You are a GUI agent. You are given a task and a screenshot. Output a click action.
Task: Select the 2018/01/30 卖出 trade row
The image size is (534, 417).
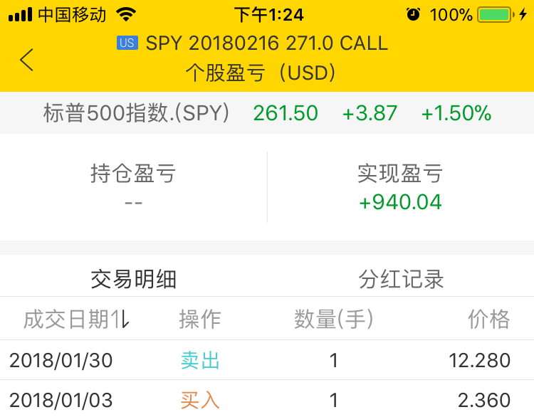(267, 360)
